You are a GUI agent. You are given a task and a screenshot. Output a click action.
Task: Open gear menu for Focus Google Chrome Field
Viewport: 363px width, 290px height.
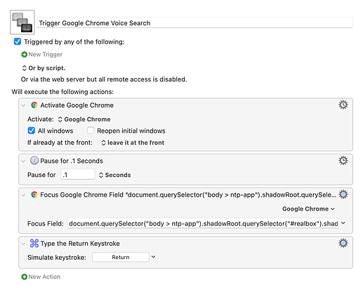(343, 195)
